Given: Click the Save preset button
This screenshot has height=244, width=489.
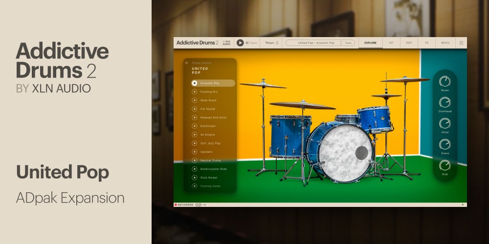Looking at the screenshot, I should pos(348,43).
